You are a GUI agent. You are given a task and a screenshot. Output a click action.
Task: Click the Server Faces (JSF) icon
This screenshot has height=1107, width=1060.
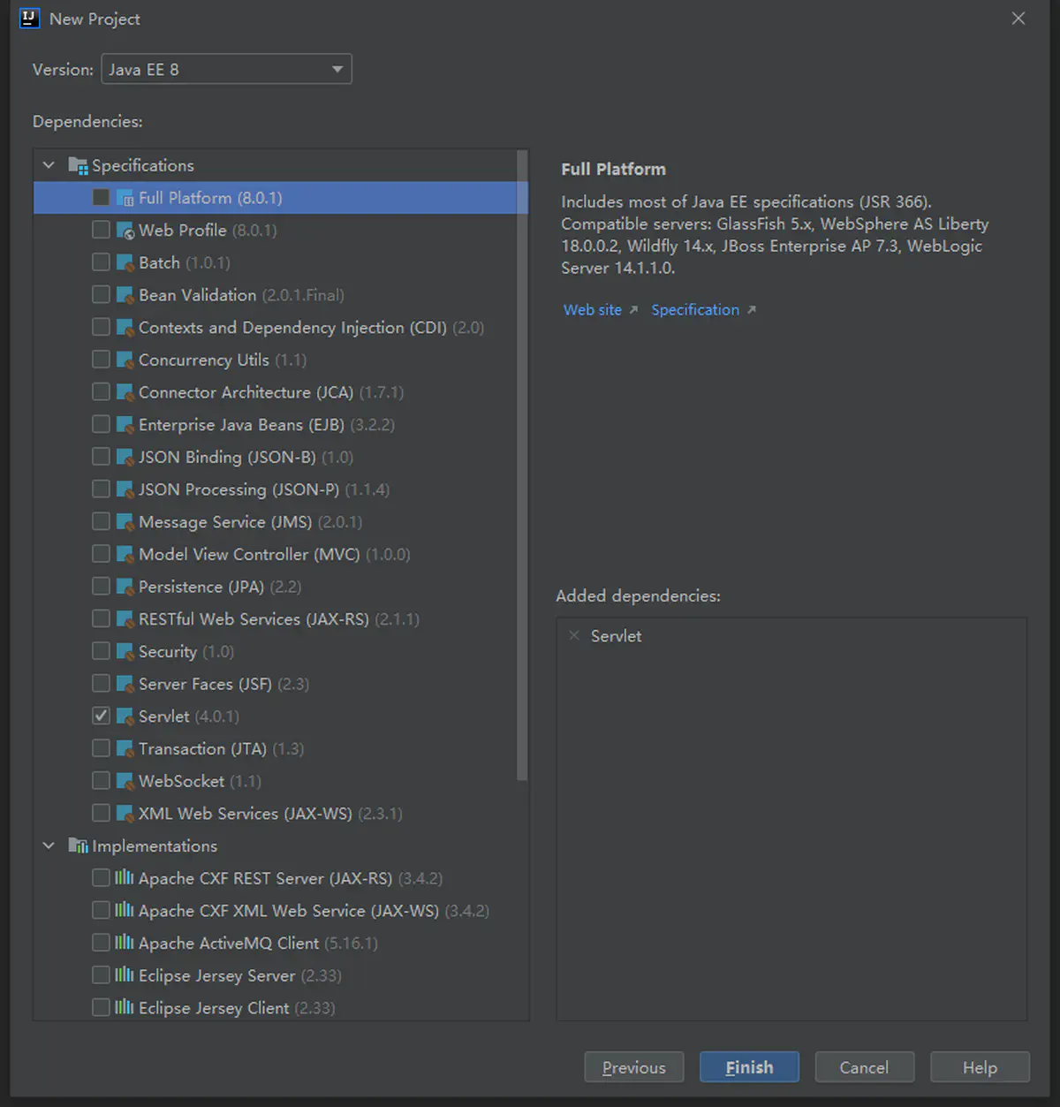coord(125,684)
